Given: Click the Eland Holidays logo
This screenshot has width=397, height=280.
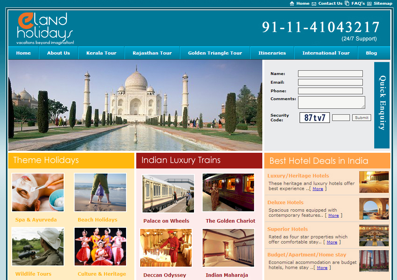Looking at the screenshot, I should [45, 28].
